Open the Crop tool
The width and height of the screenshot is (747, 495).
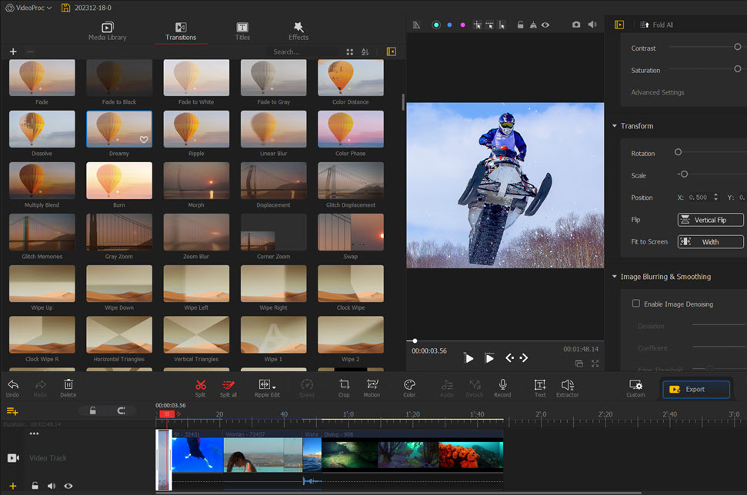344,387
